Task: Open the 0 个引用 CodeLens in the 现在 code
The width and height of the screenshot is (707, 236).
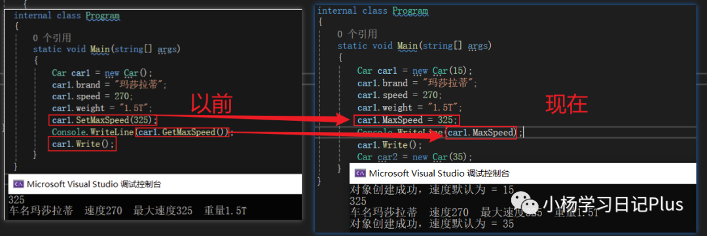Action: (x=357, y=34)
